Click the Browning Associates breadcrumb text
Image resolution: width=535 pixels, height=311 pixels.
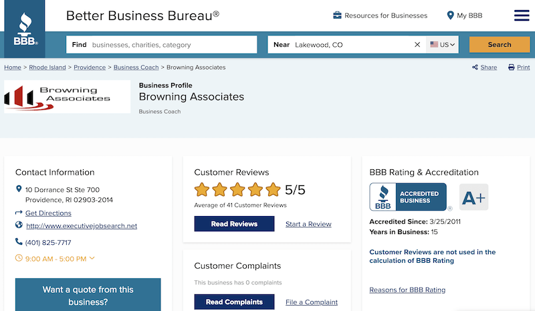click(x=196, y=68)
